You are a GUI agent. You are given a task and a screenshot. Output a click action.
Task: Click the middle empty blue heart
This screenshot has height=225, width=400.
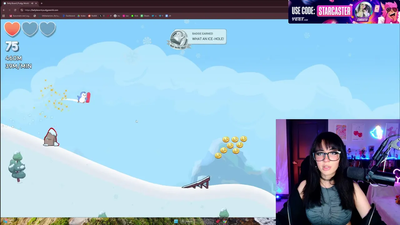pos(30,29)
